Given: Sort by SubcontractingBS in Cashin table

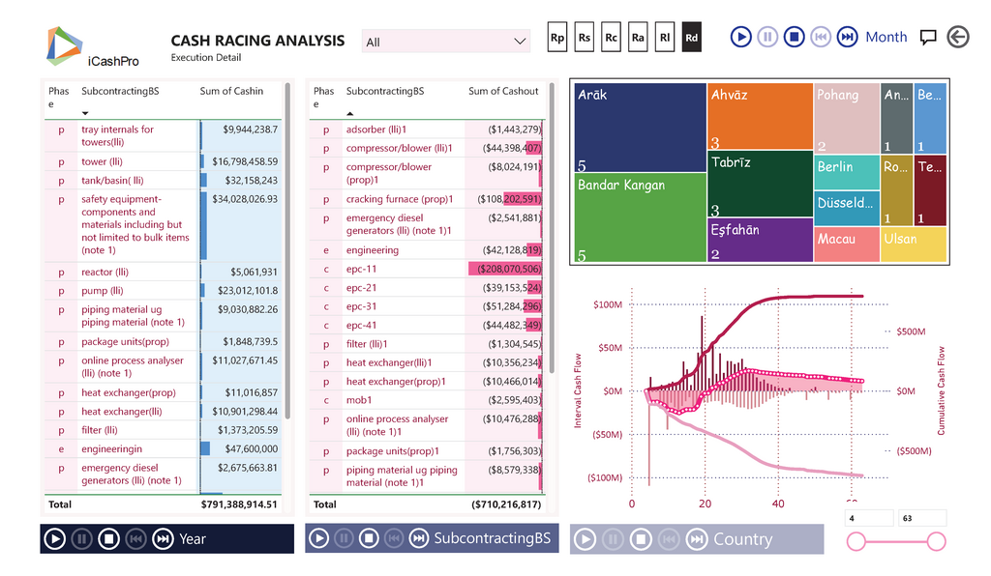Looking at the screenshot, I should (x=120, y=91).
